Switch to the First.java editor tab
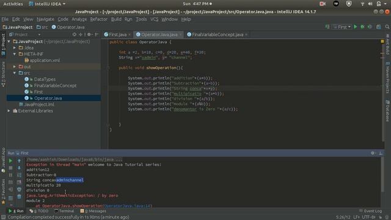This screenshot has width=391, height=220. [x=117, y=34]
